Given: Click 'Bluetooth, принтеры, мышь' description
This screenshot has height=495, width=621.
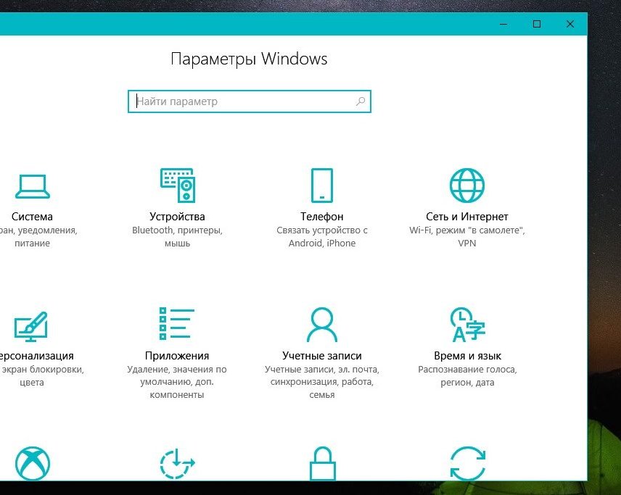Looking at the screenshot, I should (x=178, y=236).
